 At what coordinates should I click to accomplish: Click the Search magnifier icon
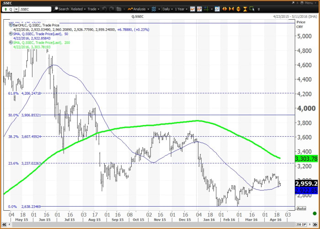pyautogui.click(x=56, y=9)
